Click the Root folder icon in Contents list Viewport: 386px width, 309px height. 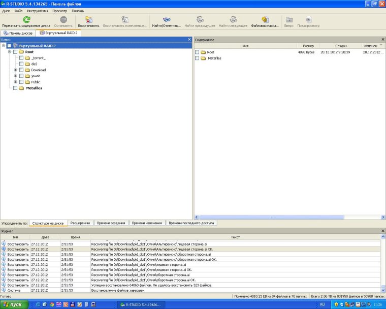203,52
